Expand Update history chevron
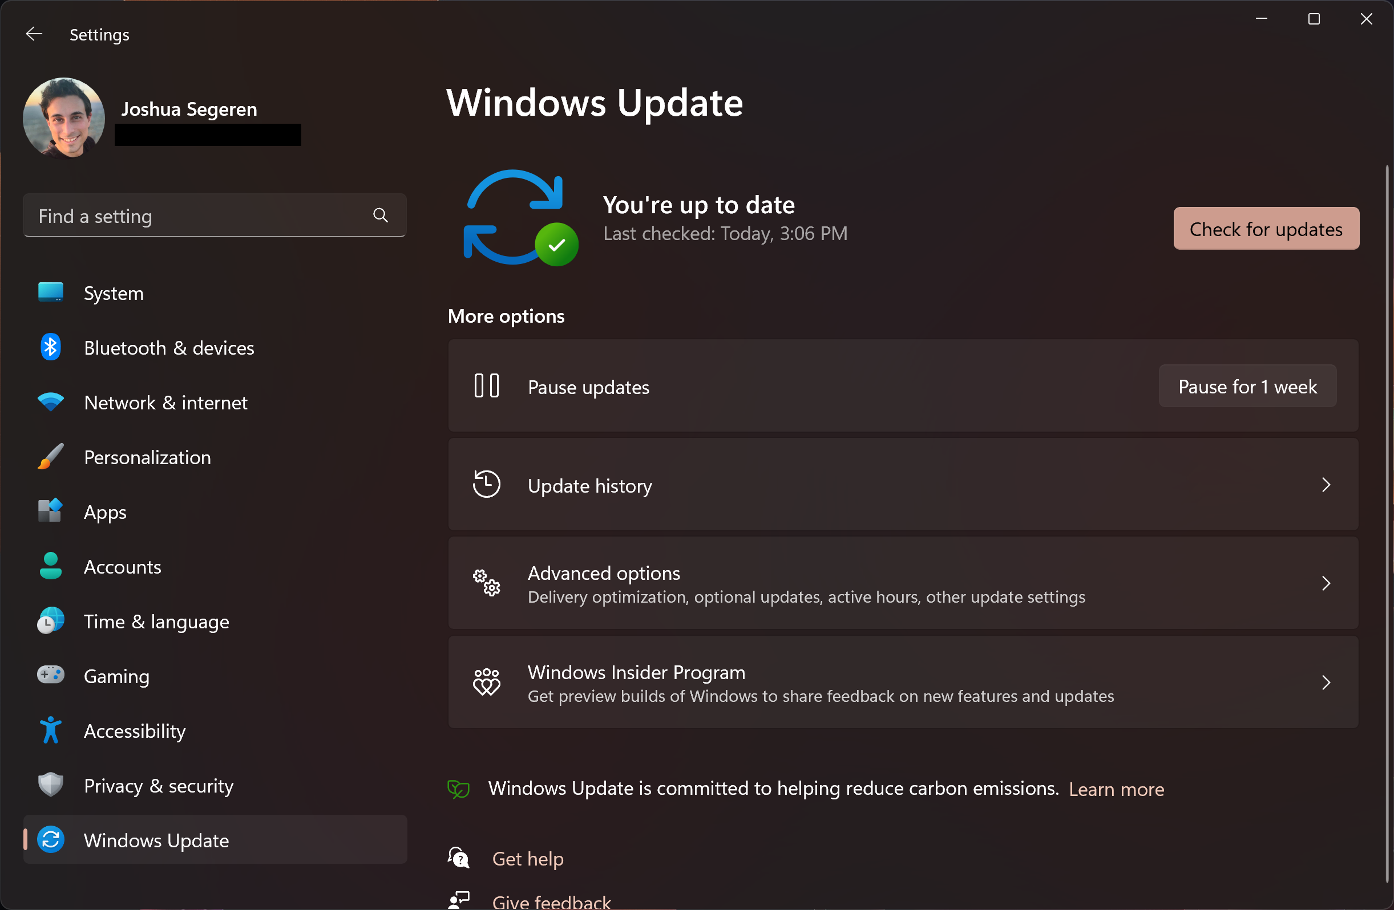This screenshot has width=1394, height=910. (1326, 485)
